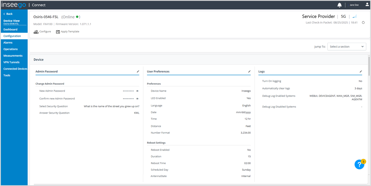This screenshot has height=186, width=371.
Task: Click the signal strength bars icon
Action: [x=354, y=16]
